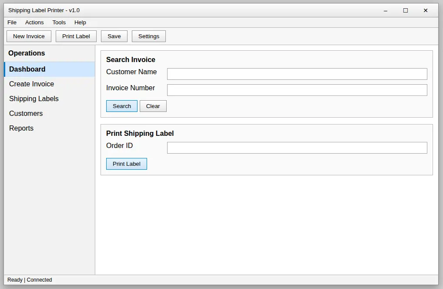
Task: Click Print Label below Order ID
Action: [x=127, y=164]
